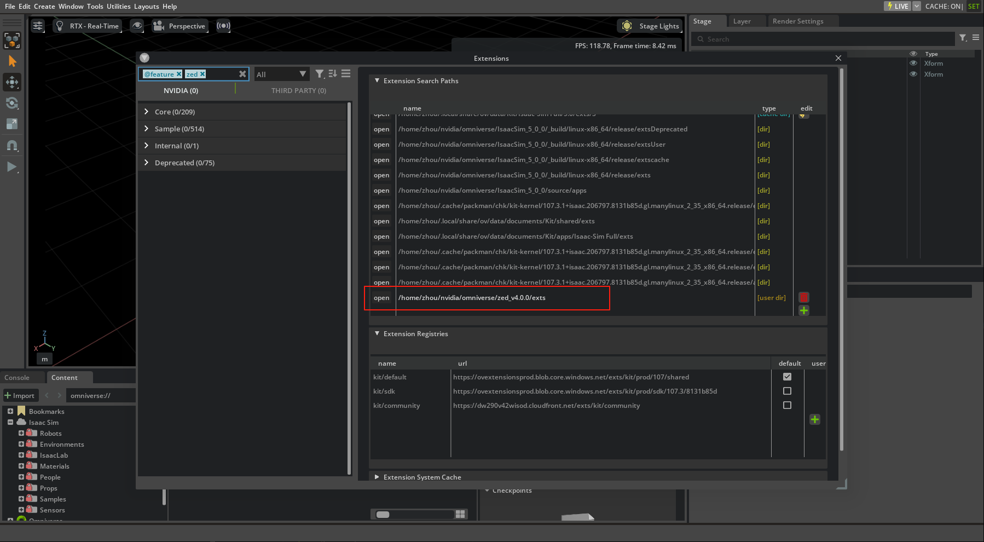The height and width of the screenshot is (542, 984).
Task: Click the extensions filter funnel icon
Action: [320, 74]
